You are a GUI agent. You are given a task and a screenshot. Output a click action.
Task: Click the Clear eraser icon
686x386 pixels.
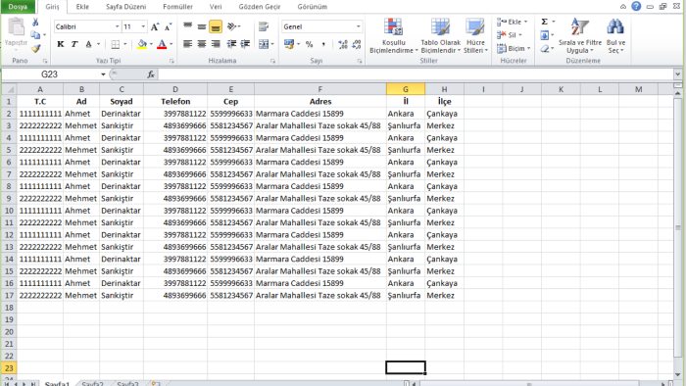(x=545, y=49)
